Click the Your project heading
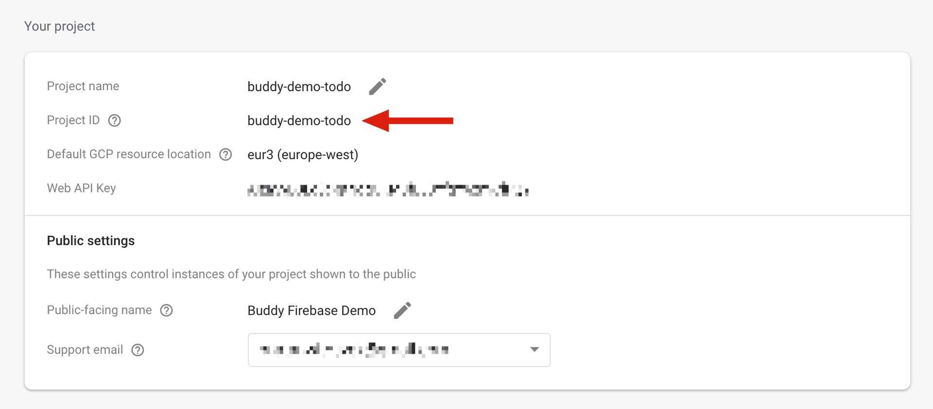Image resolution: width=933 pixels, height=409 pixels. point(59,26)
